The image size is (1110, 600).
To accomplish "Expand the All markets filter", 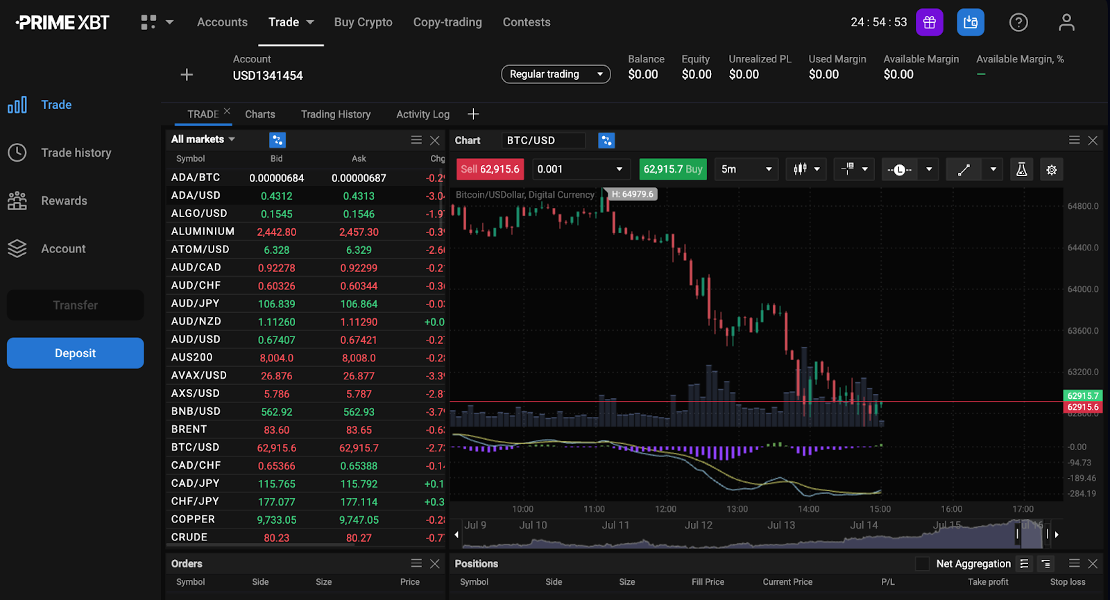I will tap(203, 139).
